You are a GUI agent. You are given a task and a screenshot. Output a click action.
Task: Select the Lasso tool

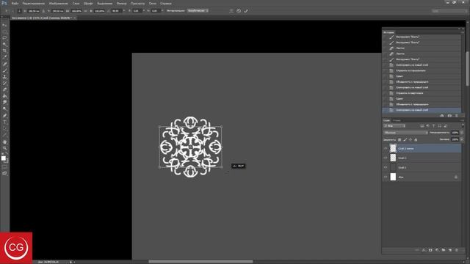[4, 38]
